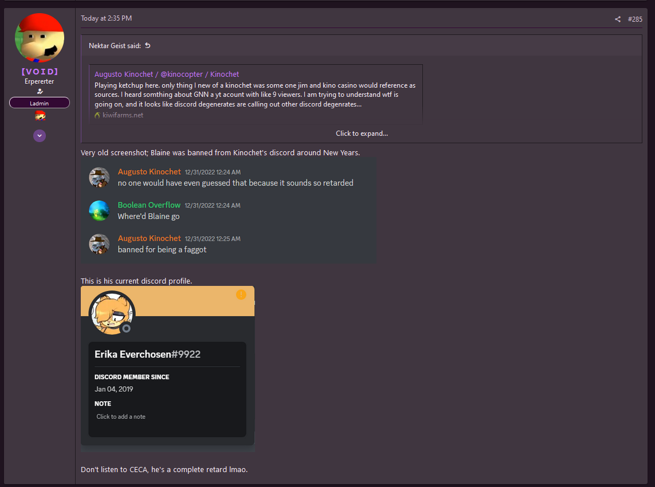Screen dimensions: 655x487
Task: Click the Erika Everchosen profile avatar
Action: pyautogui.click(x=112, y=313)
